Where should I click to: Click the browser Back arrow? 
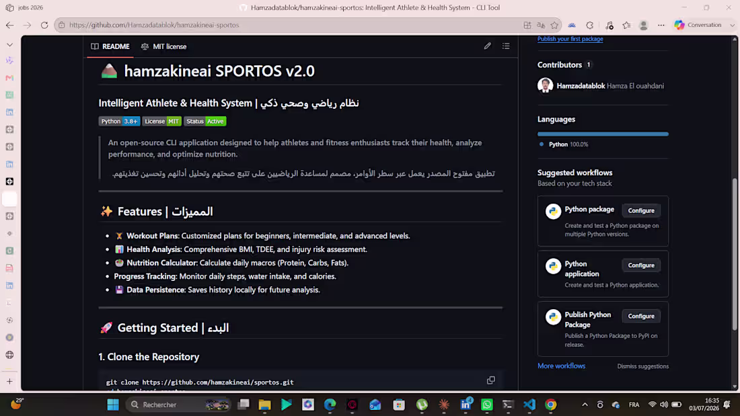point(10,25)
